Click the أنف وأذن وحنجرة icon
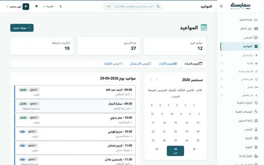264x165 pixels. click(x=256, y=71)
